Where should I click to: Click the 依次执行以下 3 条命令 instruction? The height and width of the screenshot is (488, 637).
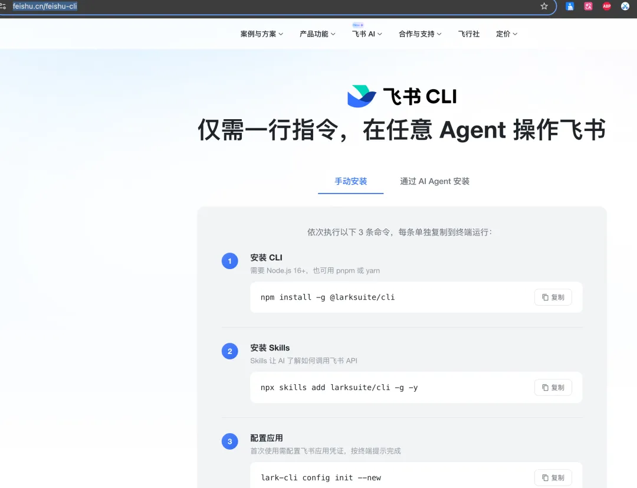(x=400, y=232)
